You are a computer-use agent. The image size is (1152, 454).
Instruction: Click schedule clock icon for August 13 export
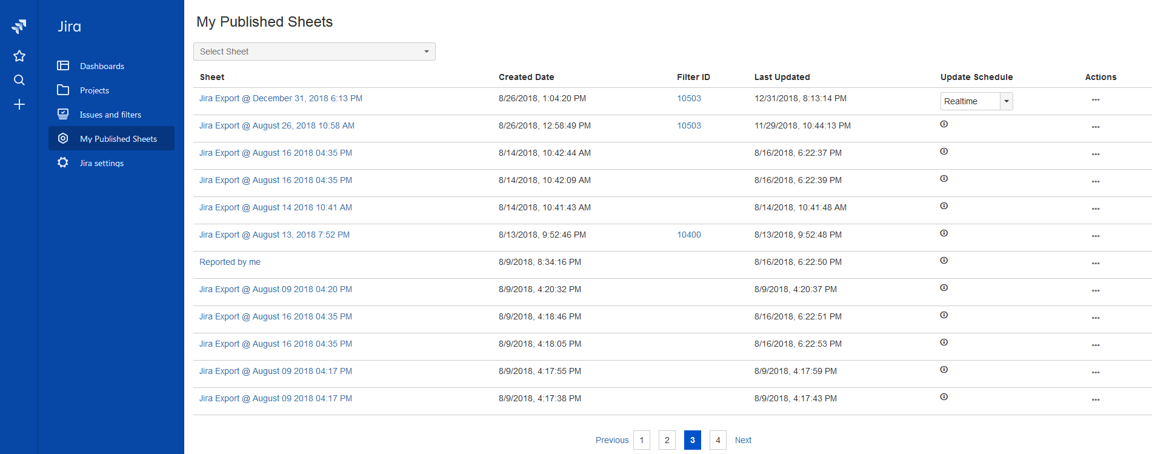944,233
